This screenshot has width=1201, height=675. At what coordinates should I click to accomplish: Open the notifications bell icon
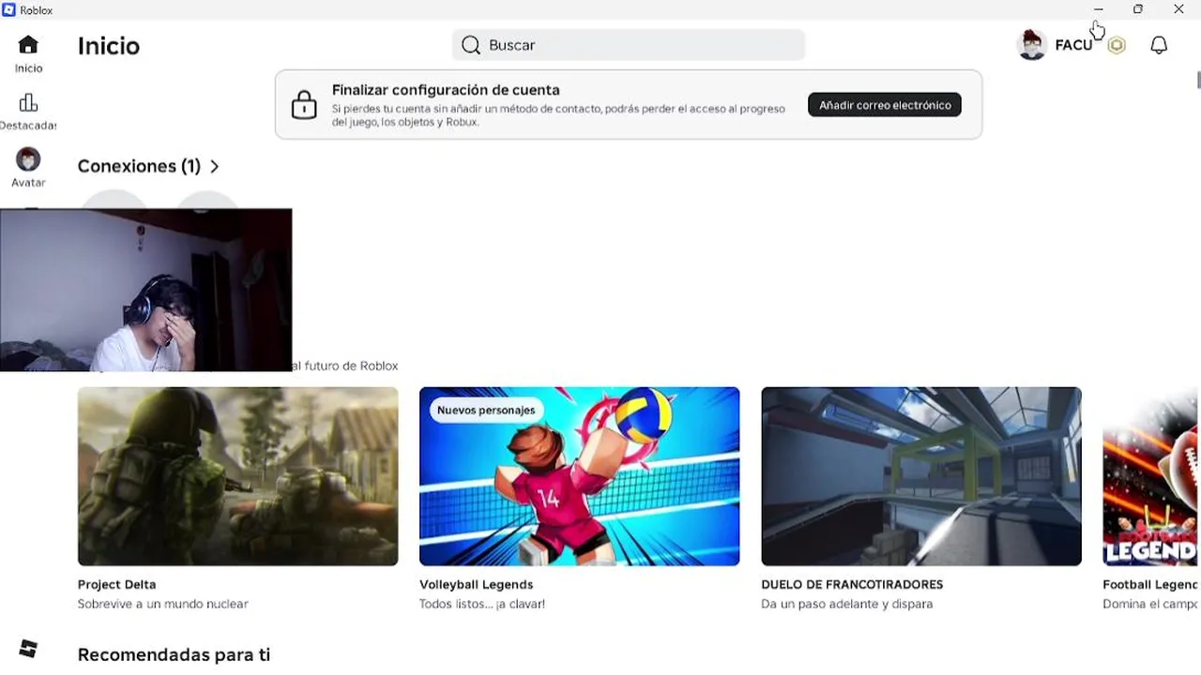(1159, 45)
